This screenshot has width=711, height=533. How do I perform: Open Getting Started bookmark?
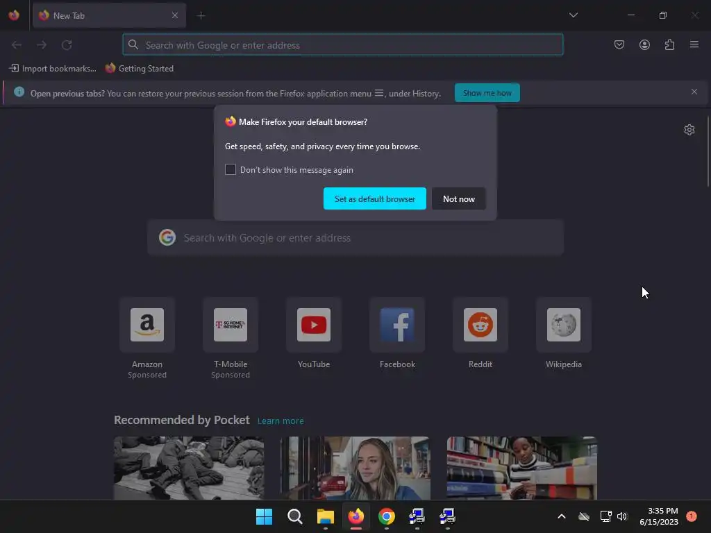coord(140,69)
